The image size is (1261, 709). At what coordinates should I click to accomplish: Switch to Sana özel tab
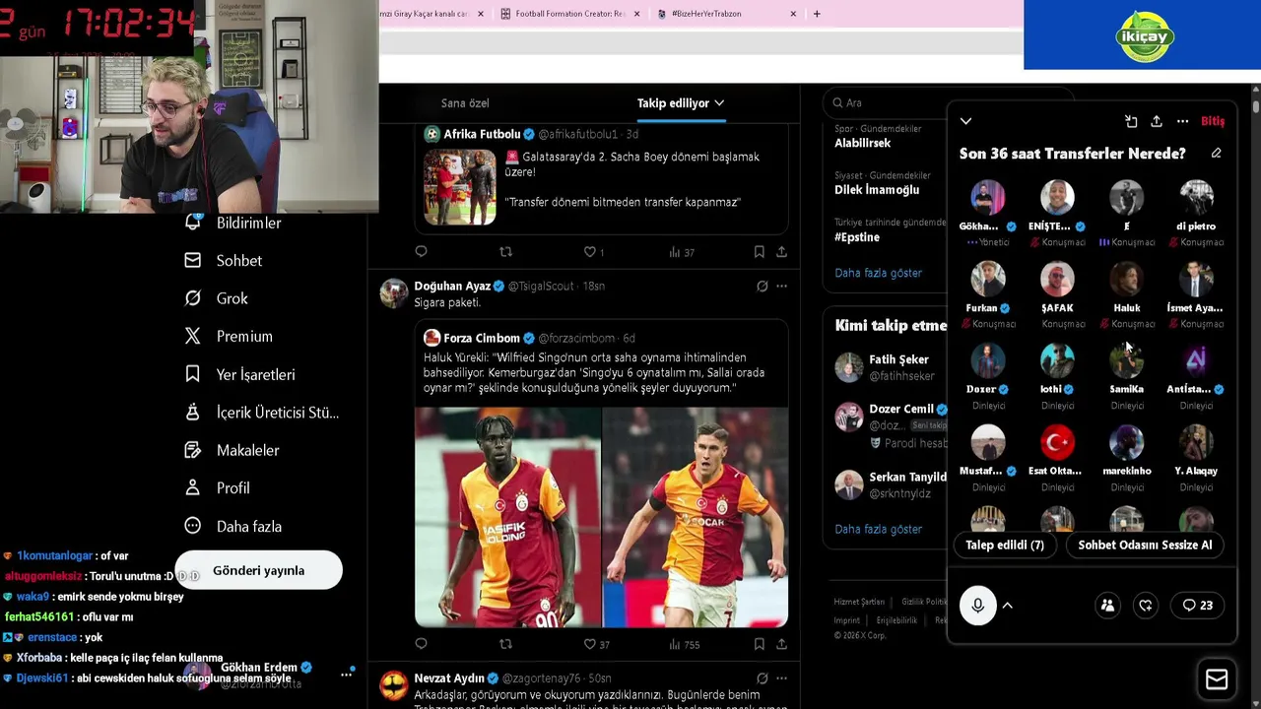pyautogui.click(x=465, y=103)
